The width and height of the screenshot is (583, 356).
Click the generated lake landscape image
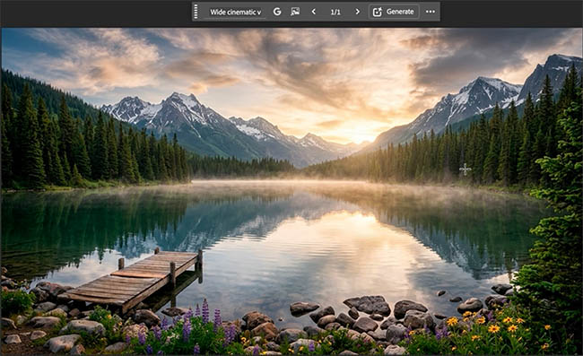(291, 191)
